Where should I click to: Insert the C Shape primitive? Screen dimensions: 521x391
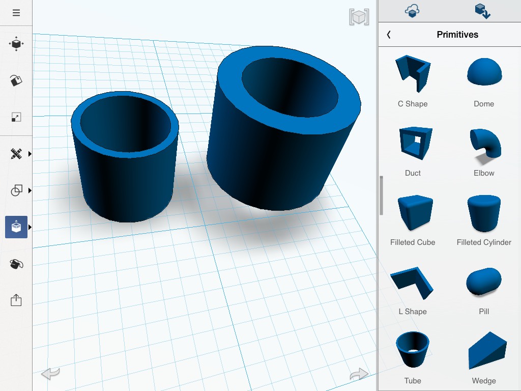[x=413, y=81]
